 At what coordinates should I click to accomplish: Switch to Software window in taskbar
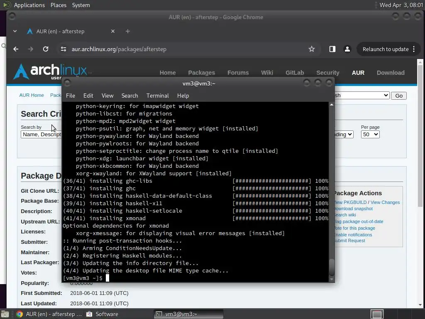coord(103,314)
